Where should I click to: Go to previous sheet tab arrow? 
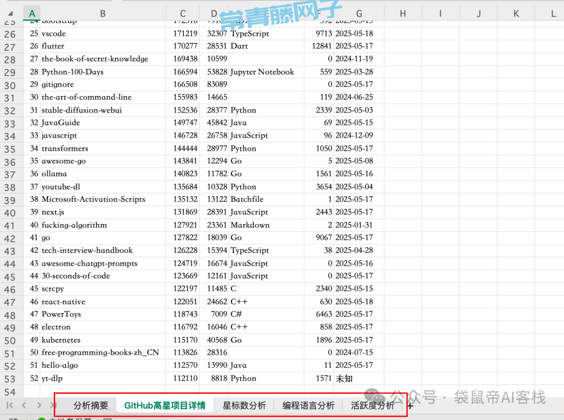(x=23, y=405)
